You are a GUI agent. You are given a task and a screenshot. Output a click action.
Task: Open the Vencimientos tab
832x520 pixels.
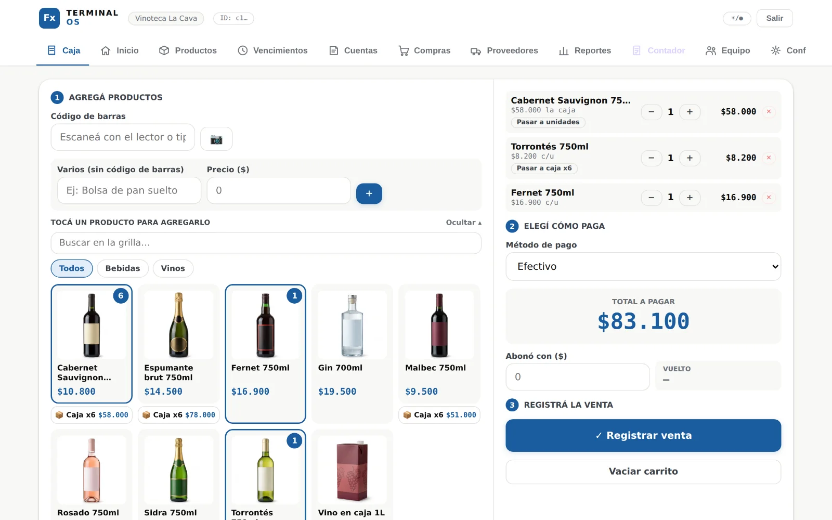click(x=272, y=50)
